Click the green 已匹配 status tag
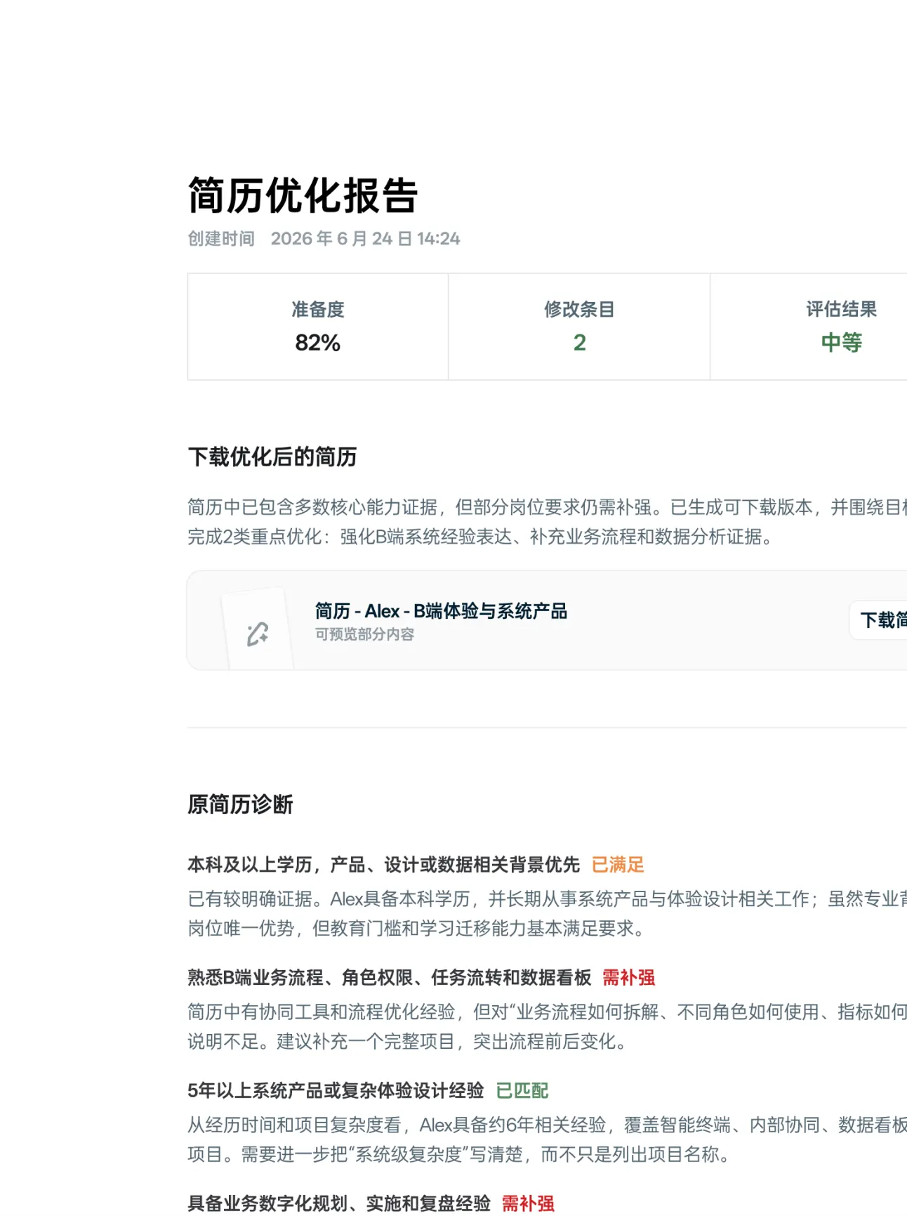 point(522,1091)
